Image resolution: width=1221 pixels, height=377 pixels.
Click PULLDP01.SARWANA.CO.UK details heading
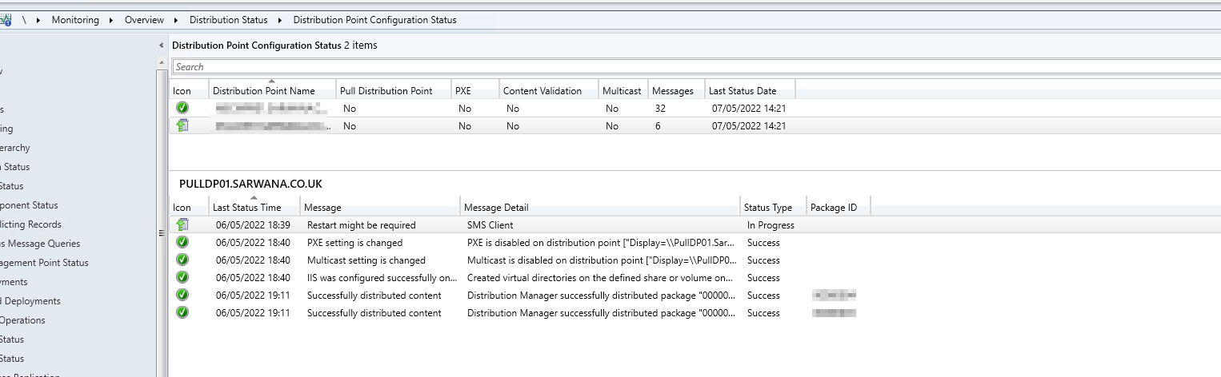[250, 184]
